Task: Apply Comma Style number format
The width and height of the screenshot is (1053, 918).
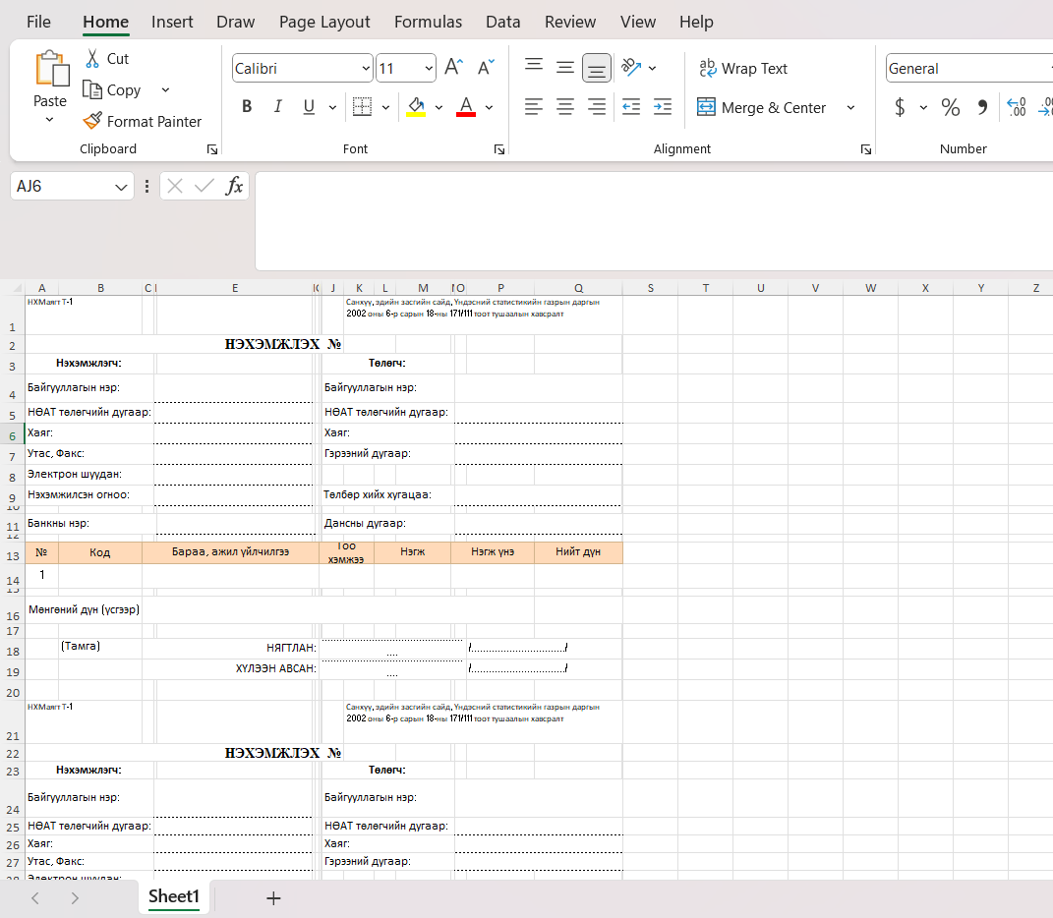Action: click(x=982, y=107)
